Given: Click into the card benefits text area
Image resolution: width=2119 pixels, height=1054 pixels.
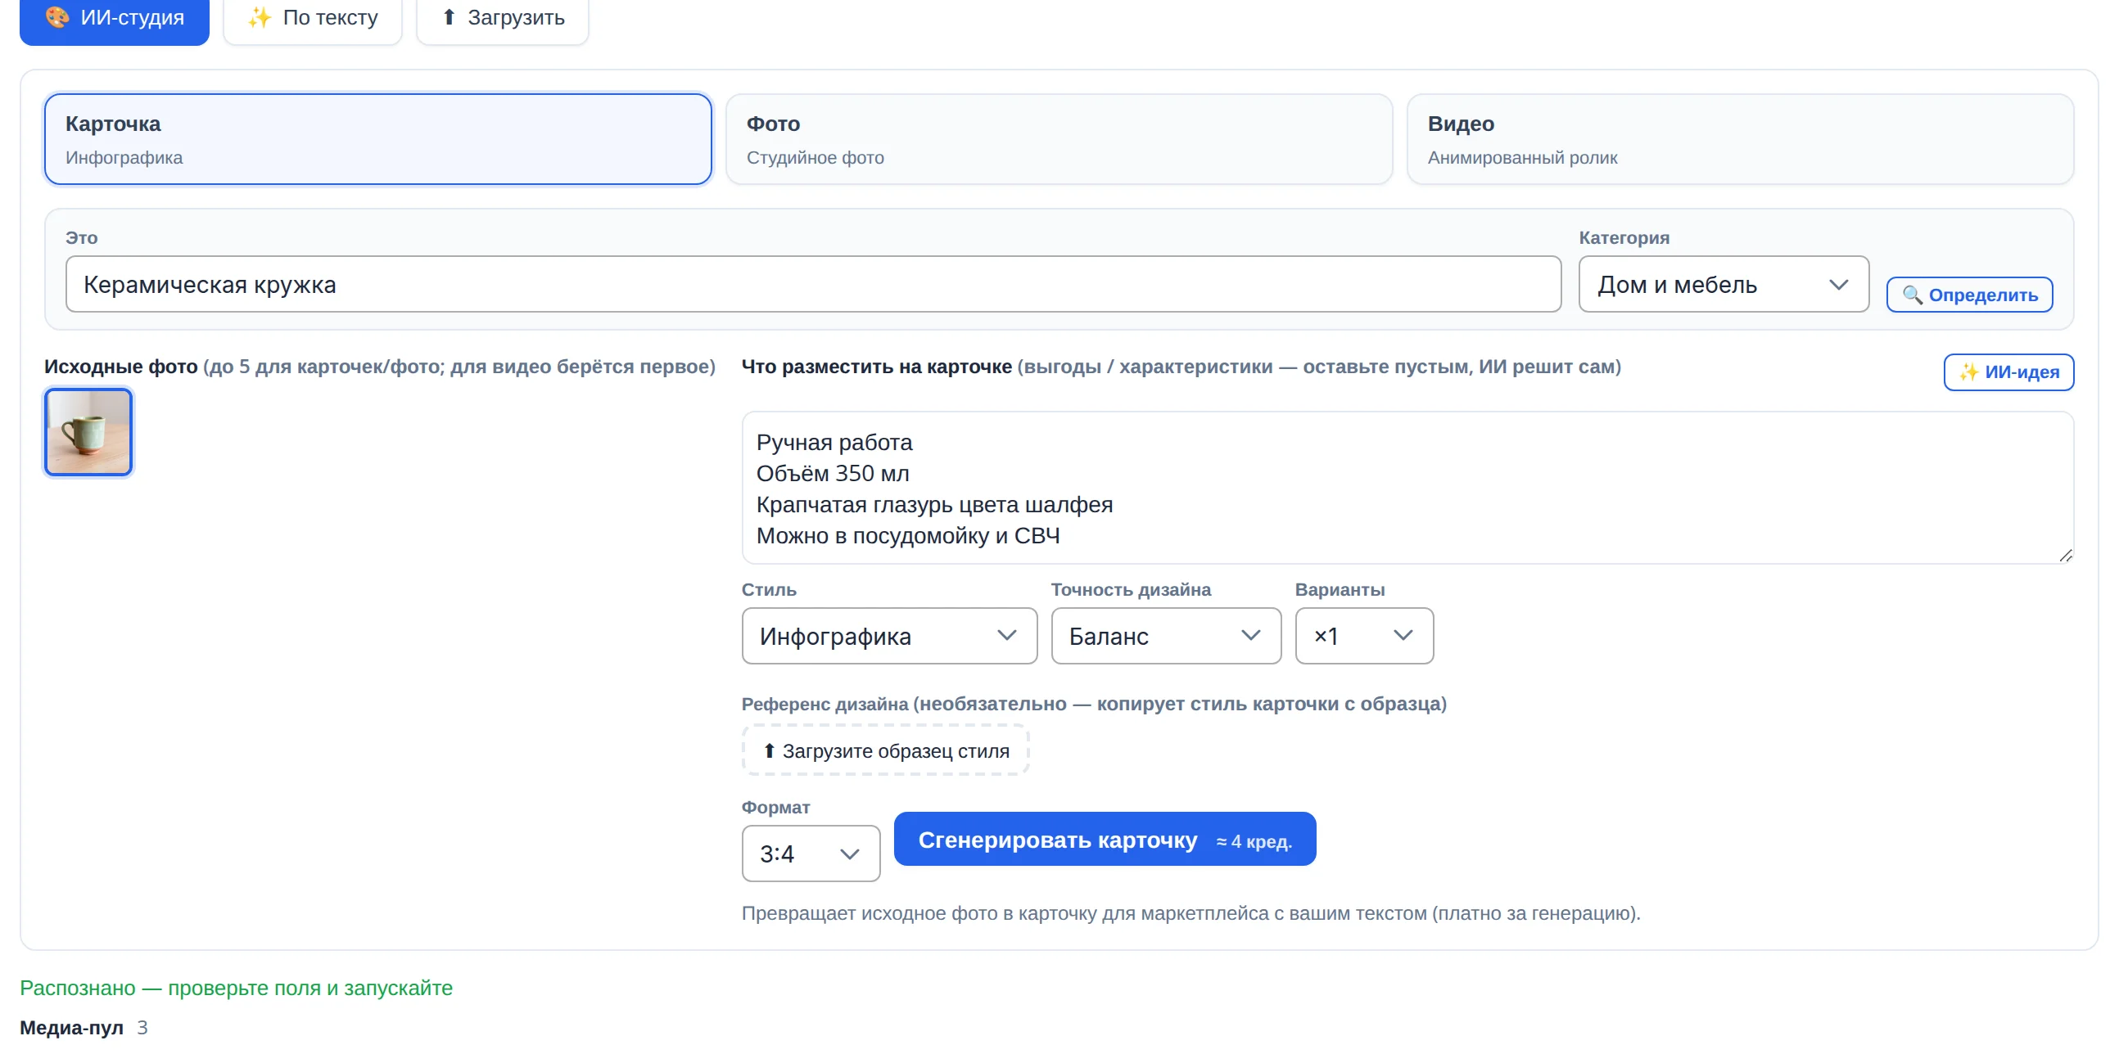Looking at the screenshot, I should pyautogui.click(x=1407, y=489).
